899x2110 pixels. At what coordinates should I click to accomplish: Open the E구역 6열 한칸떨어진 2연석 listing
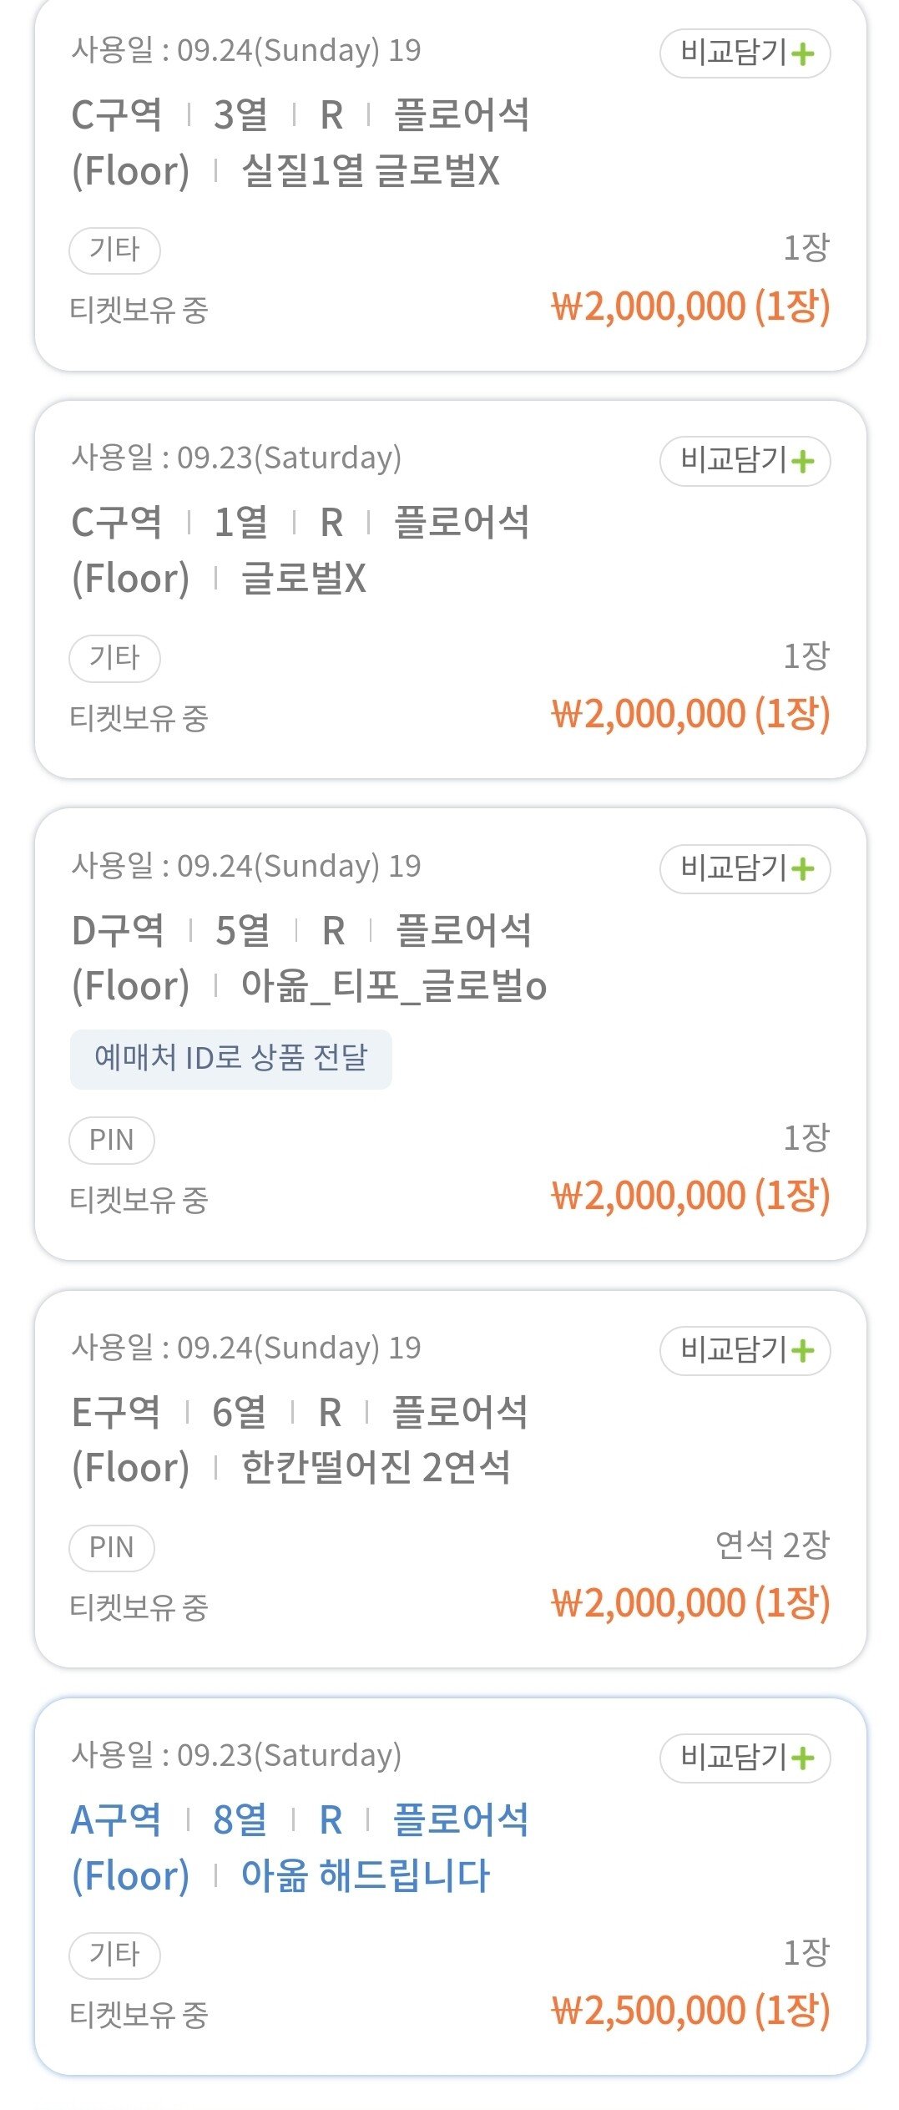pyautogui.click(x=300, y=1440)
